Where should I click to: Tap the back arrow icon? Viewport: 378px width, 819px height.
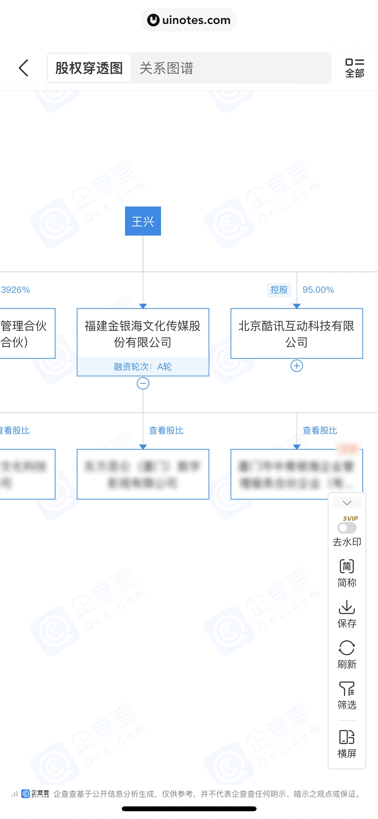point(24,68)
